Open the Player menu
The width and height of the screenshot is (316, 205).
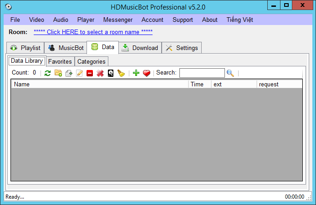point(86,20)
